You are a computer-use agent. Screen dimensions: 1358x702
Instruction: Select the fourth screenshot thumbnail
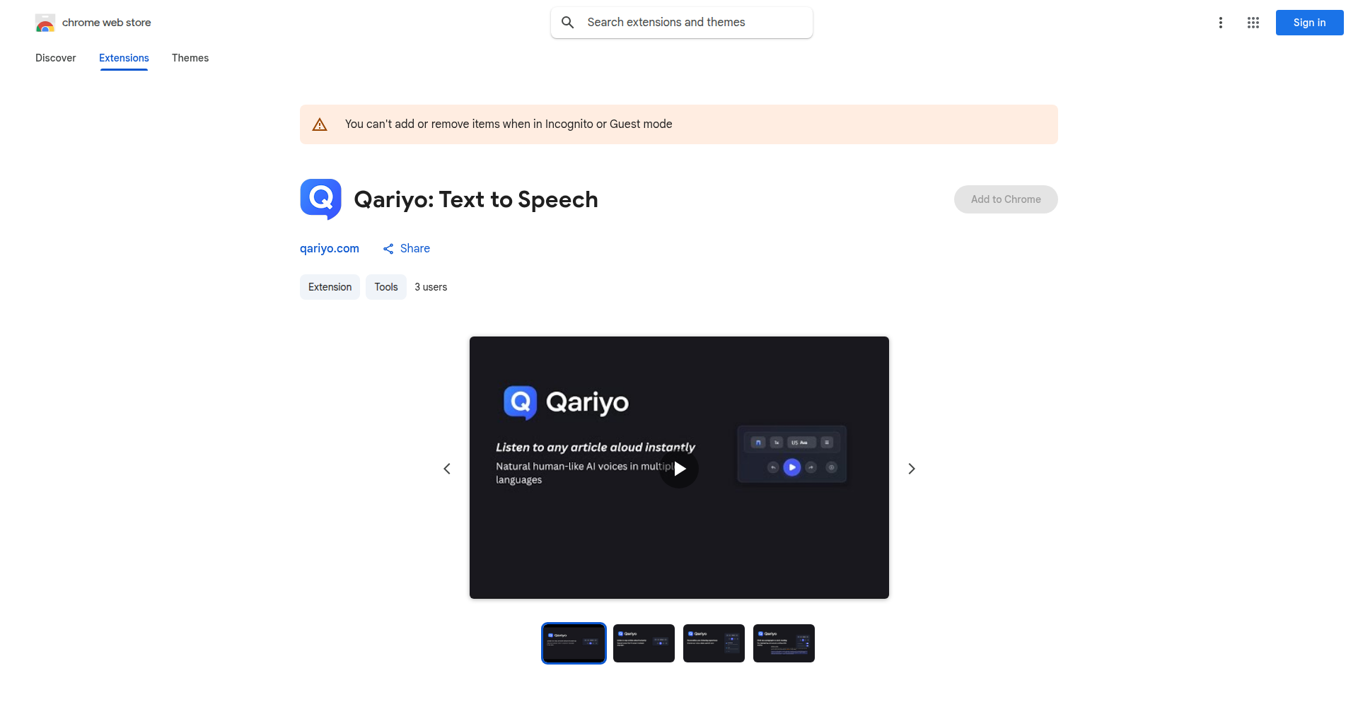click(x=784, y=643)
